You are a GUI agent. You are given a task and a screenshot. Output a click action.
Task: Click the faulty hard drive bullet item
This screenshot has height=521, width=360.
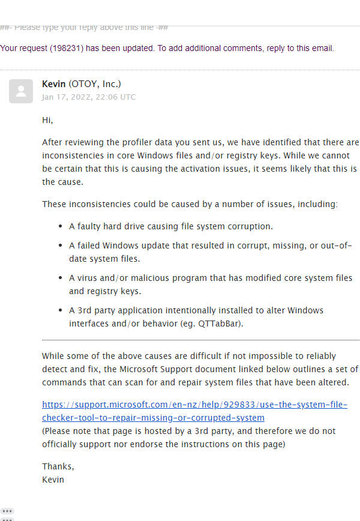pos(170,227)
